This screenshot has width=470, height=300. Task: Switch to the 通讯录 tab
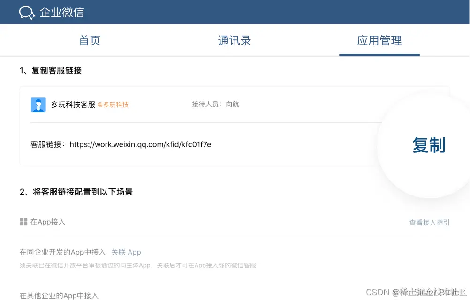click(x=235, y=40)
